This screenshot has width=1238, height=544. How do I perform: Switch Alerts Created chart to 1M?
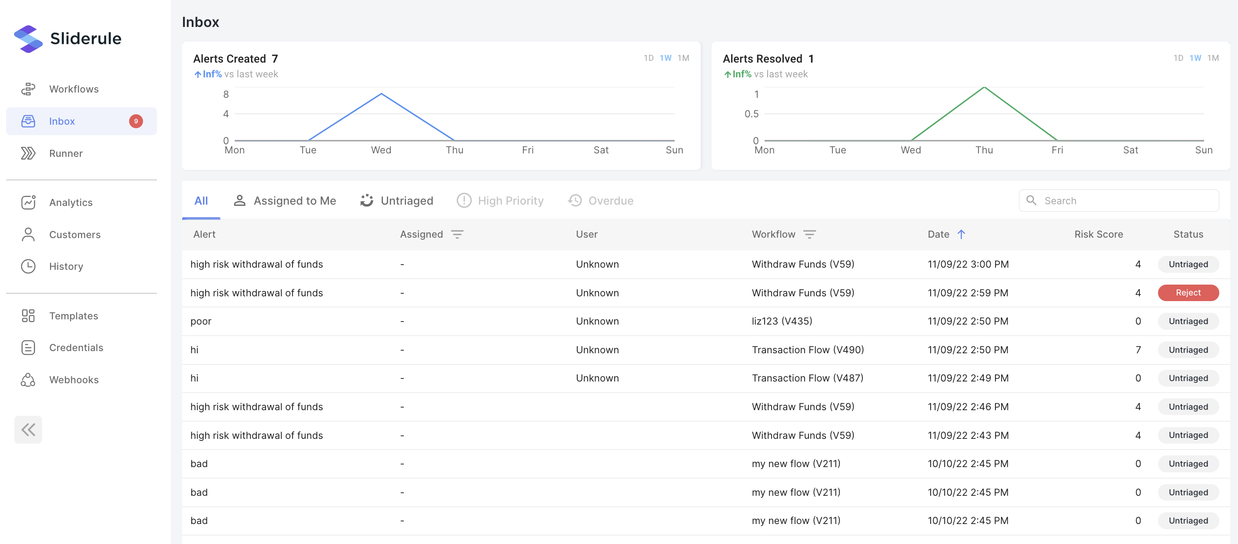pos(683,58)
